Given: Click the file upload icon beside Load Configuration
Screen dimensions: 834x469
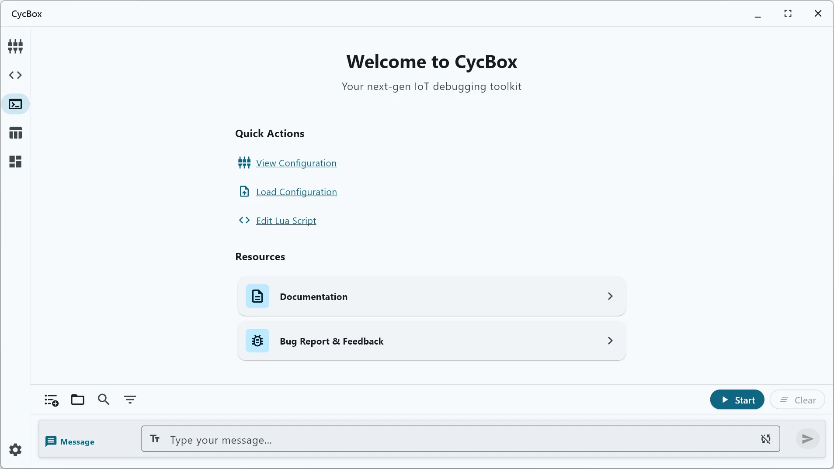Looking at the screenshot, I should point(244,191).
